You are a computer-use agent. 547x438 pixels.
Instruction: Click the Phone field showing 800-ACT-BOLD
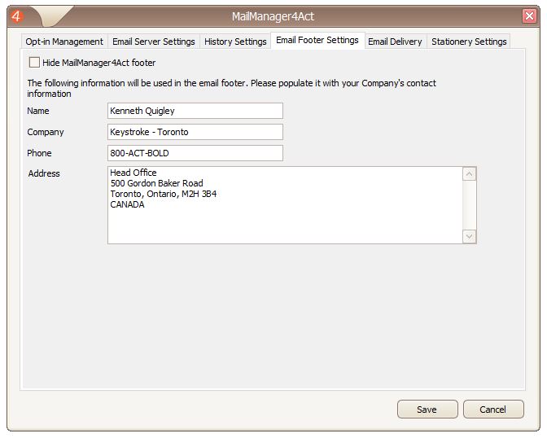click(x=195, y=153)
